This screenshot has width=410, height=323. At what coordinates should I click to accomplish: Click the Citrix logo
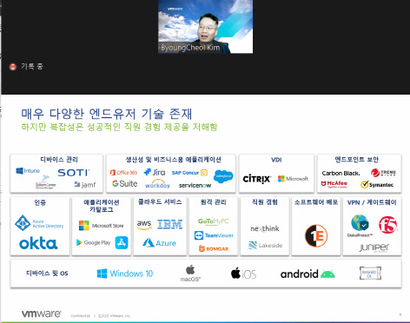pos(257,179)
